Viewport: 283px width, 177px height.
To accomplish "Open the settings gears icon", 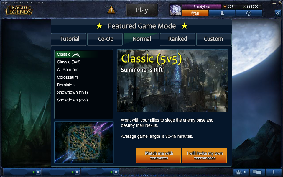I will [278, 13].
